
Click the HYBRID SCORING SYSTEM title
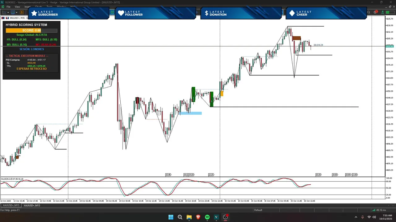[26, 25]
